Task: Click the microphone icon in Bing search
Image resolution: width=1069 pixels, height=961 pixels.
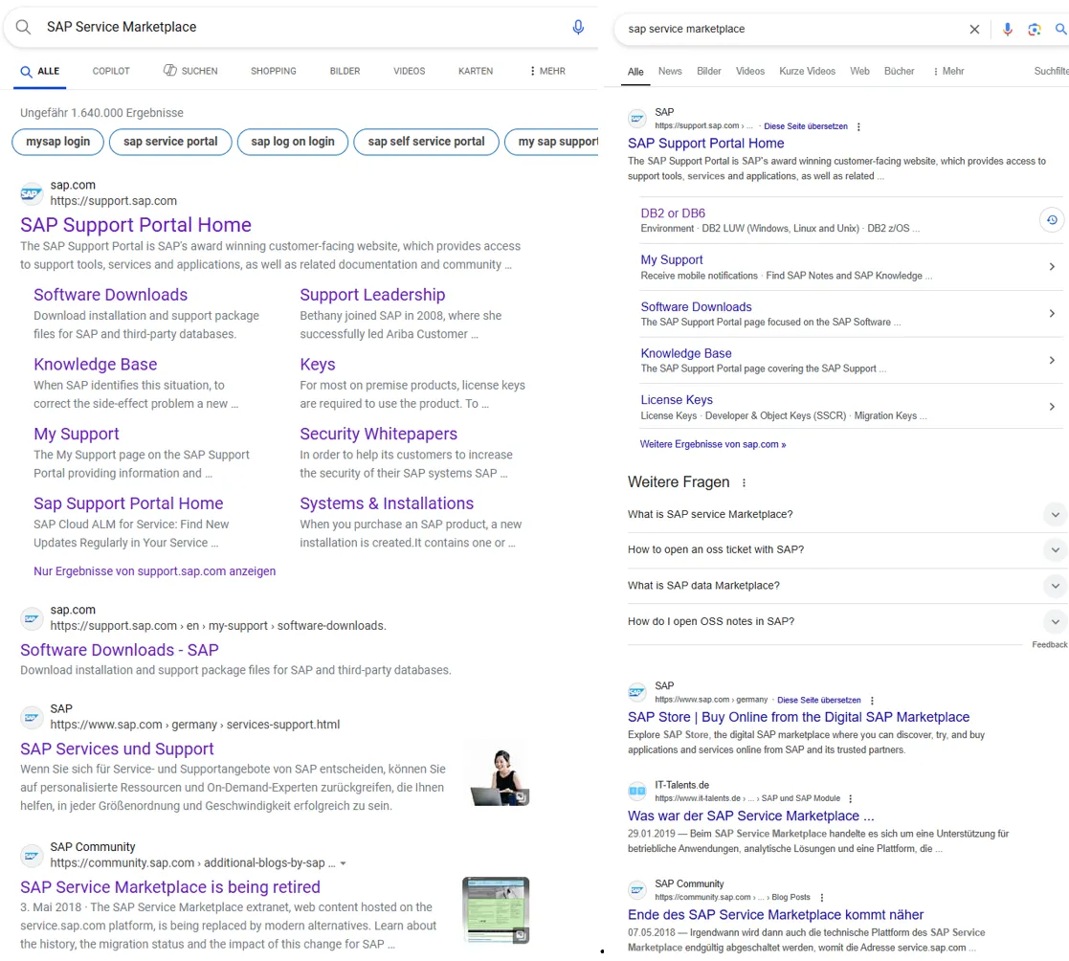Action: pos(578,27)
